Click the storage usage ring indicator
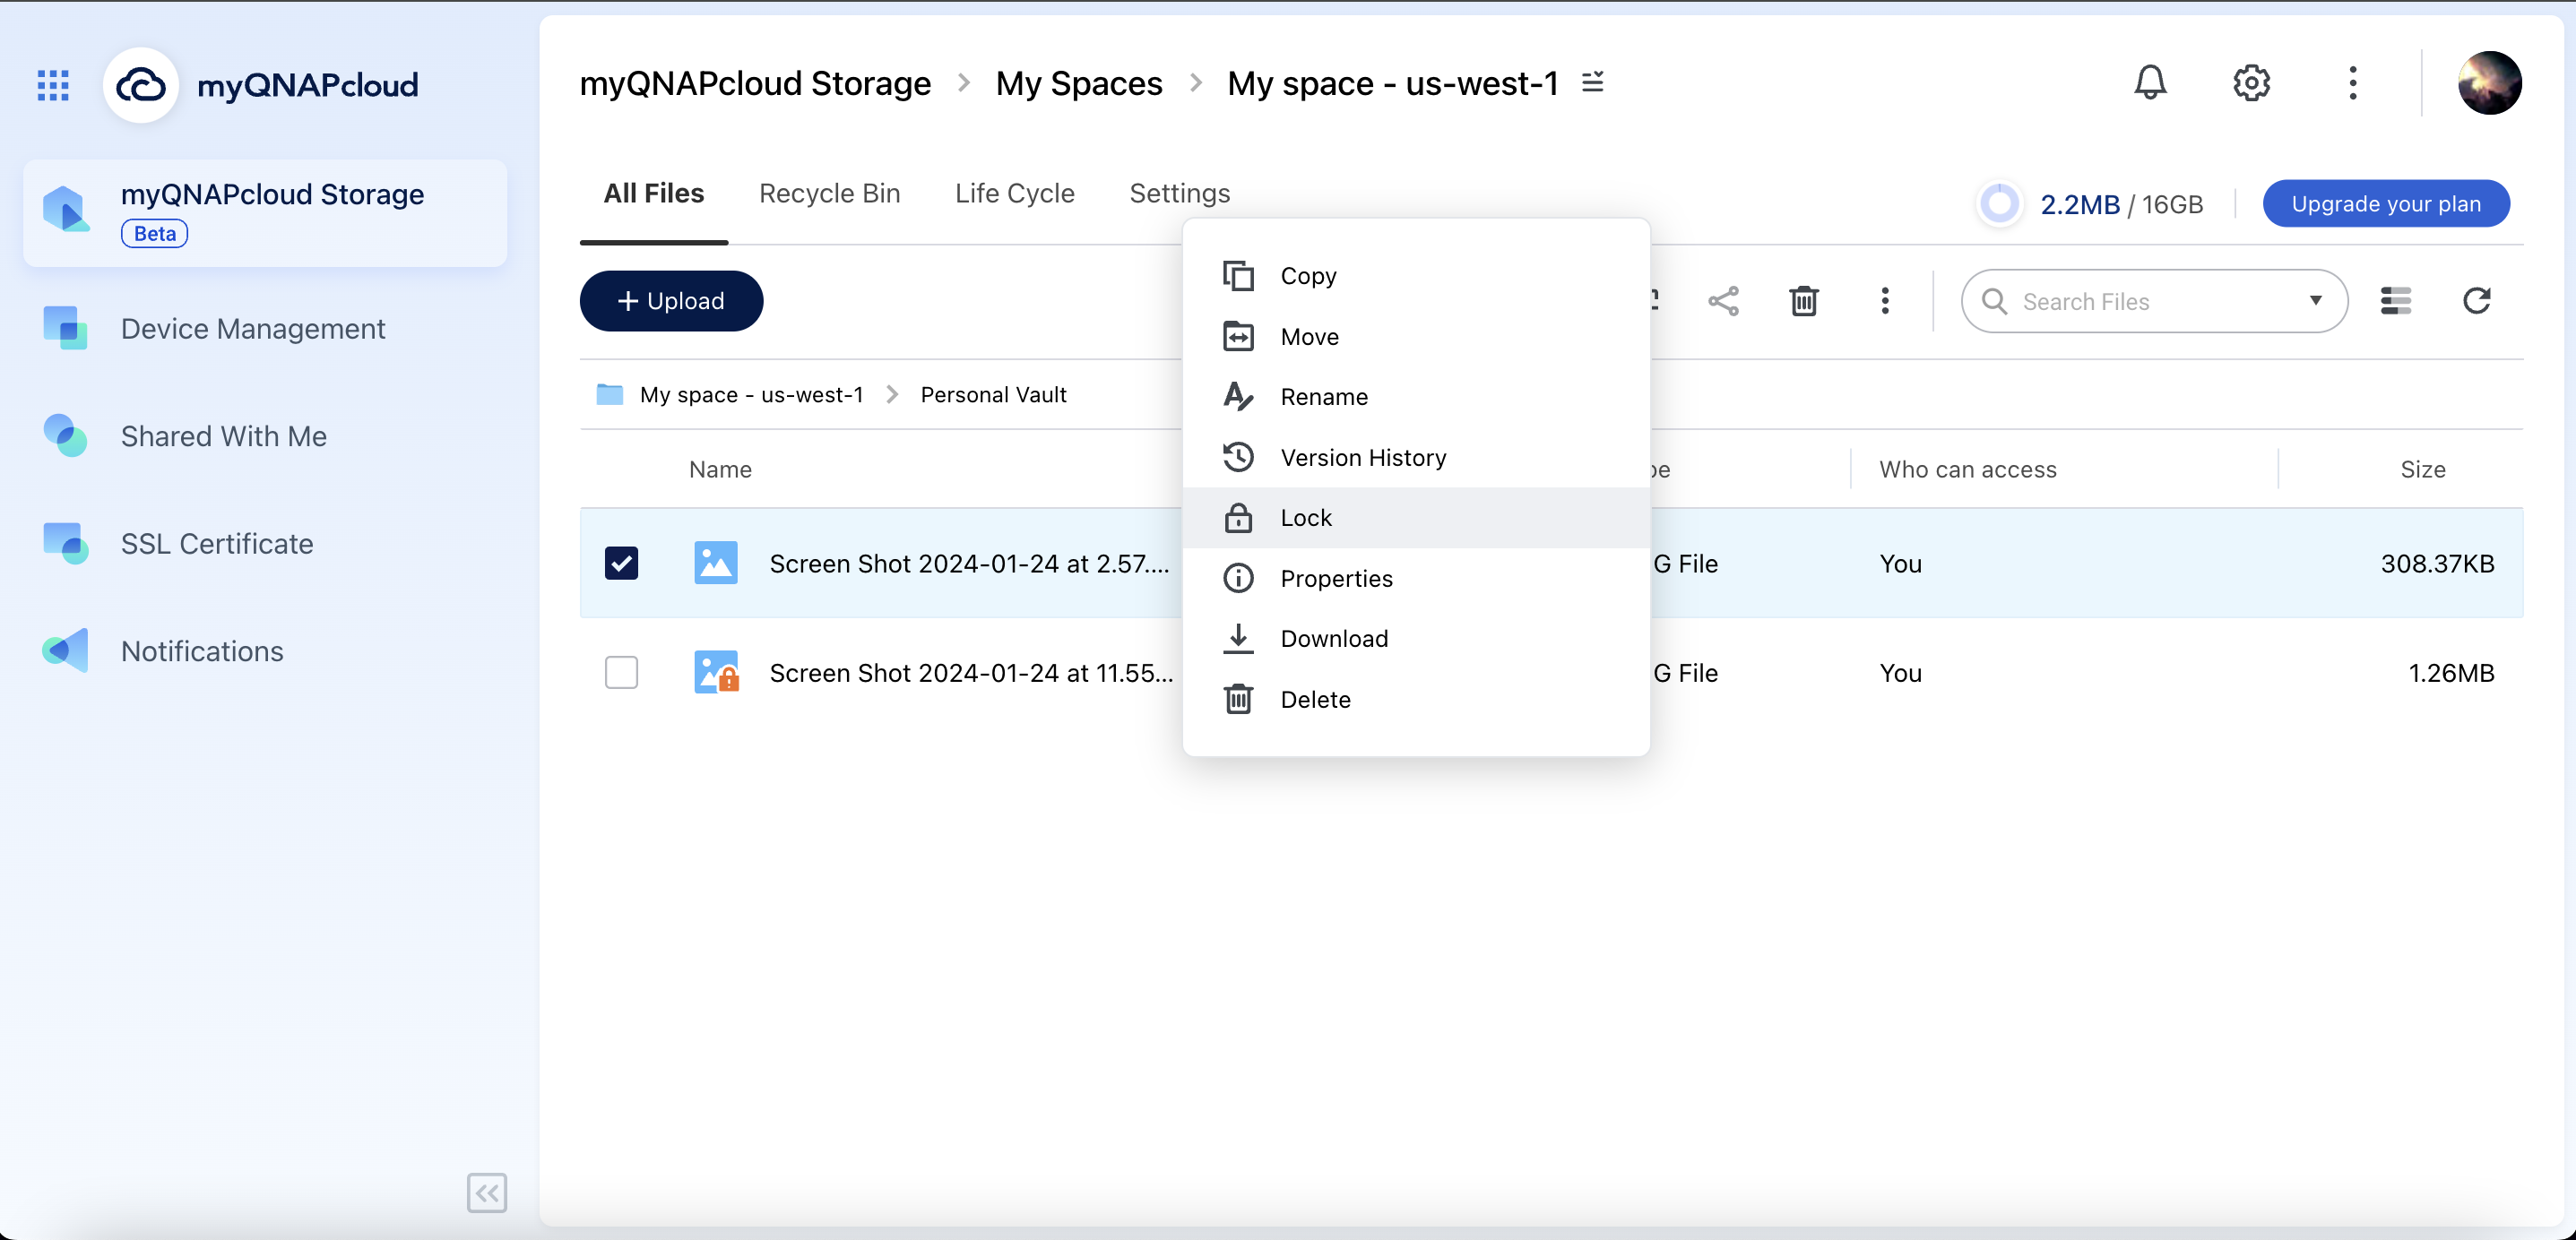This screenshot has width=2576, height=1240. point(2000,204)
